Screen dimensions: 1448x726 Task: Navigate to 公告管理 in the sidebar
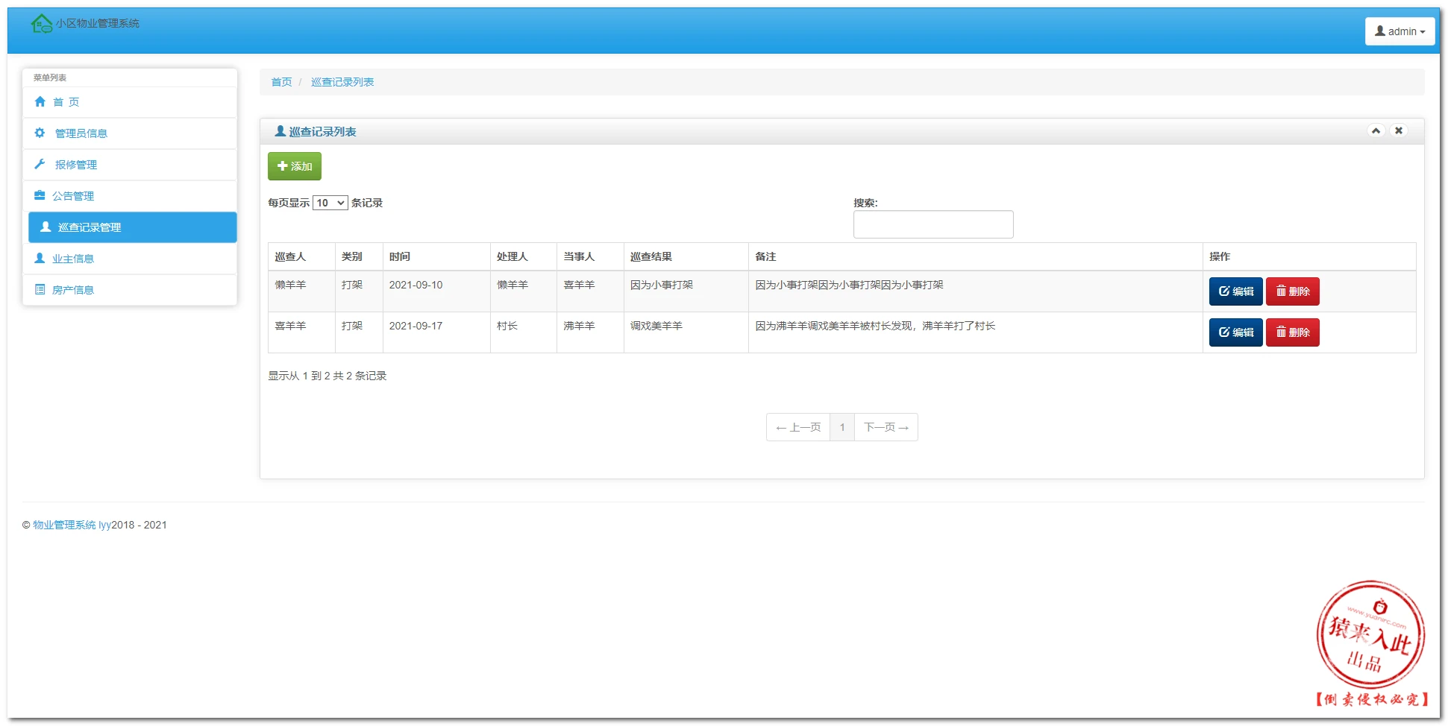coord(130,196)
